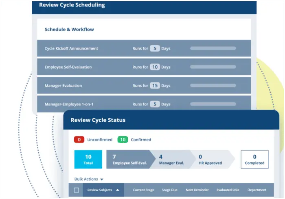
Task: Tick the select-all checkbox in table header
Action: coord(76,190)
